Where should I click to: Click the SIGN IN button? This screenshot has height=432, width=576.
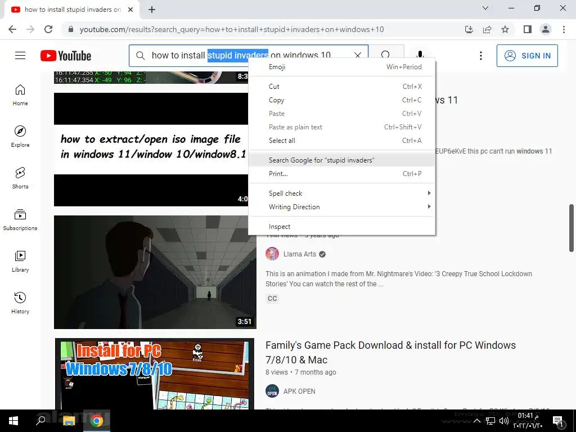527,56
